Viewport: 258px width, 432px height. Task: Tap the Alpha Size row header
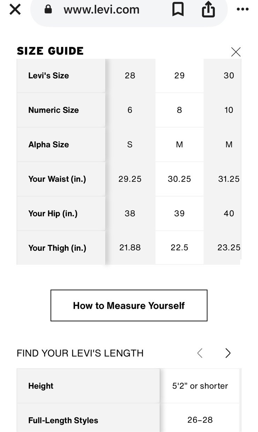coord(61,145)
